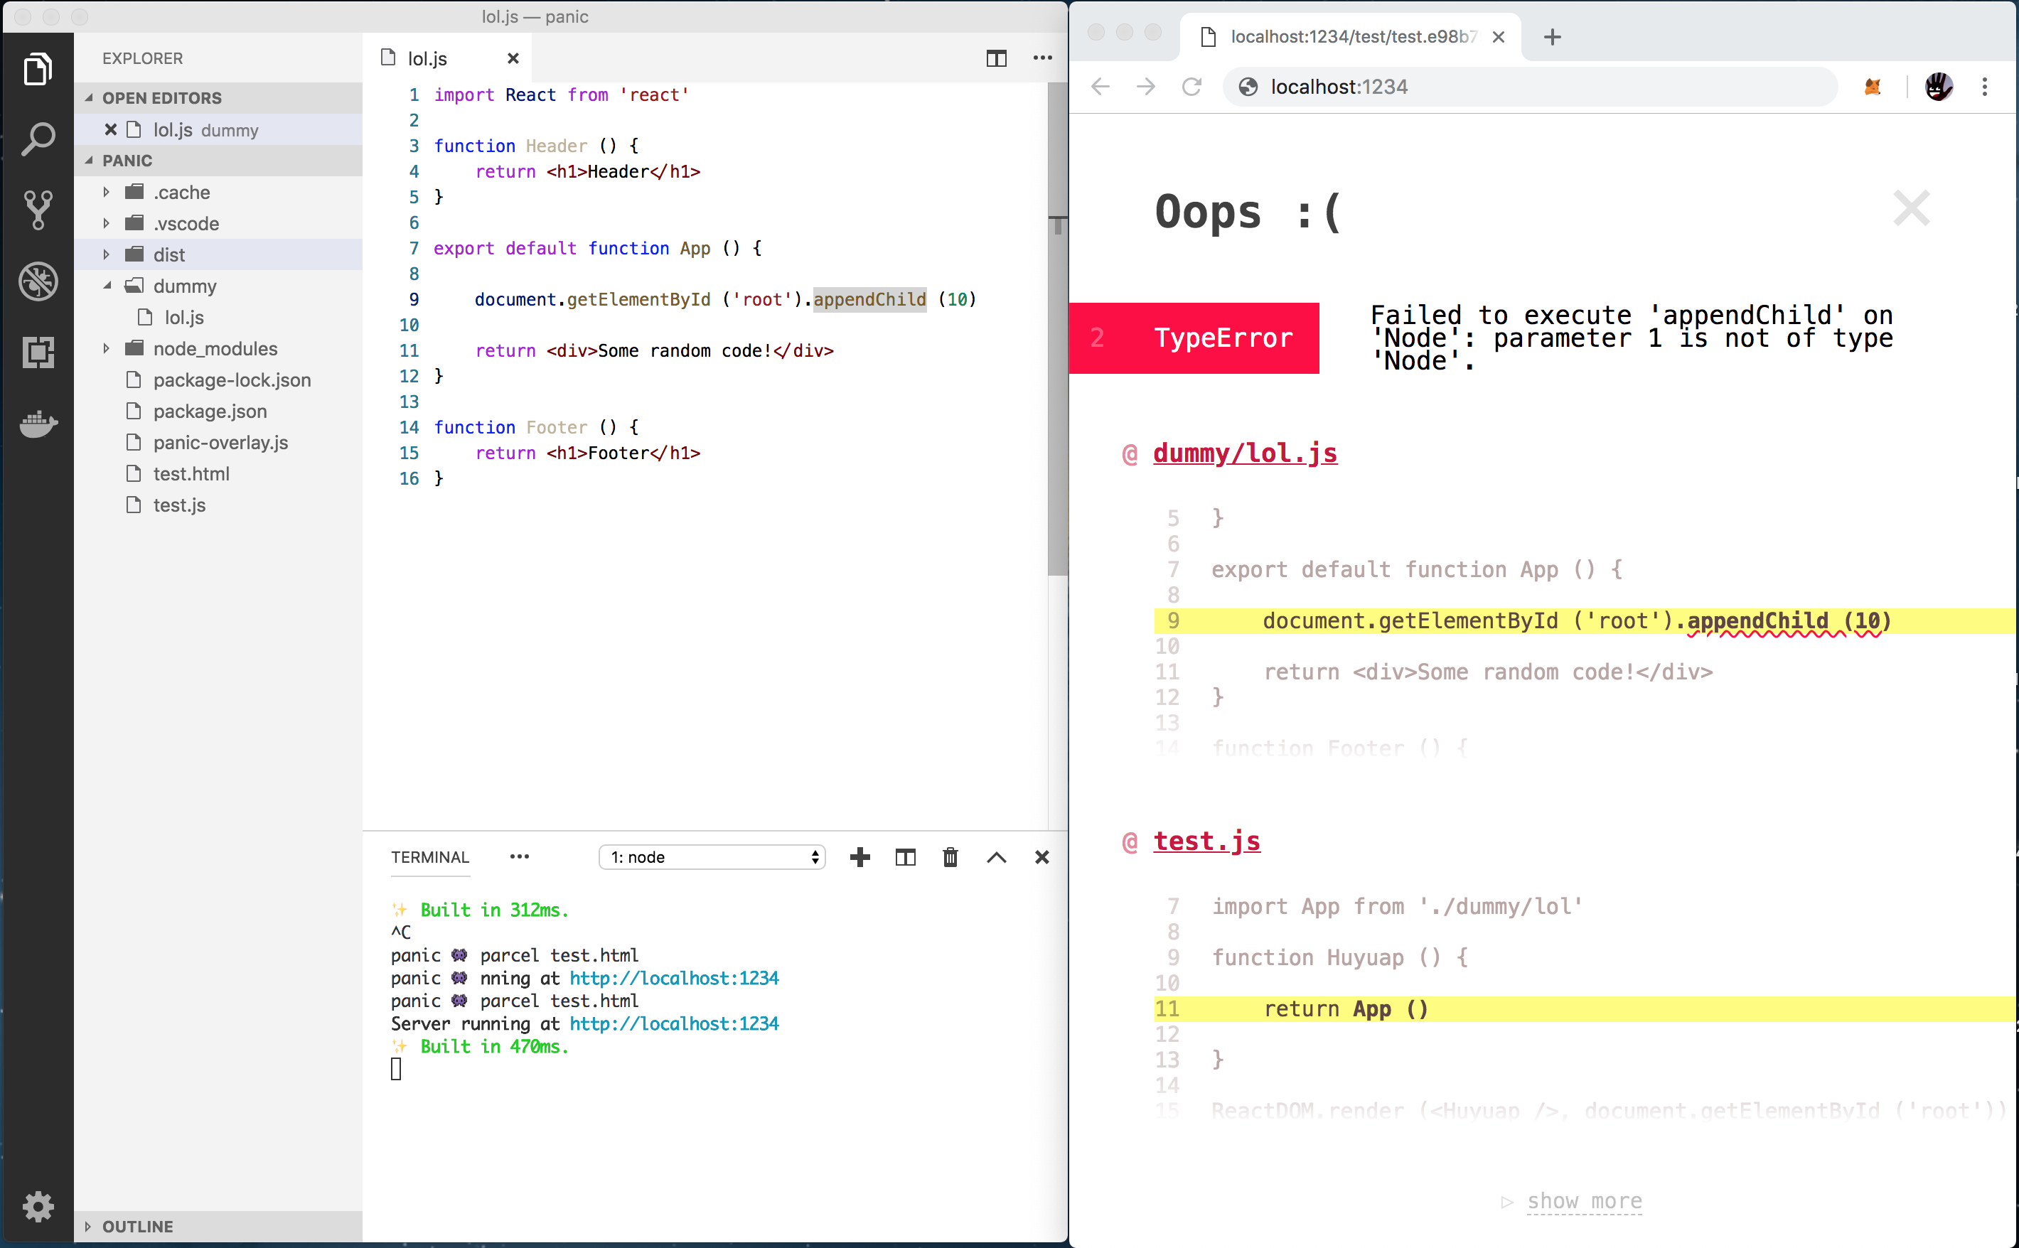Create a new terminal with plus icon

coord(860,857)
